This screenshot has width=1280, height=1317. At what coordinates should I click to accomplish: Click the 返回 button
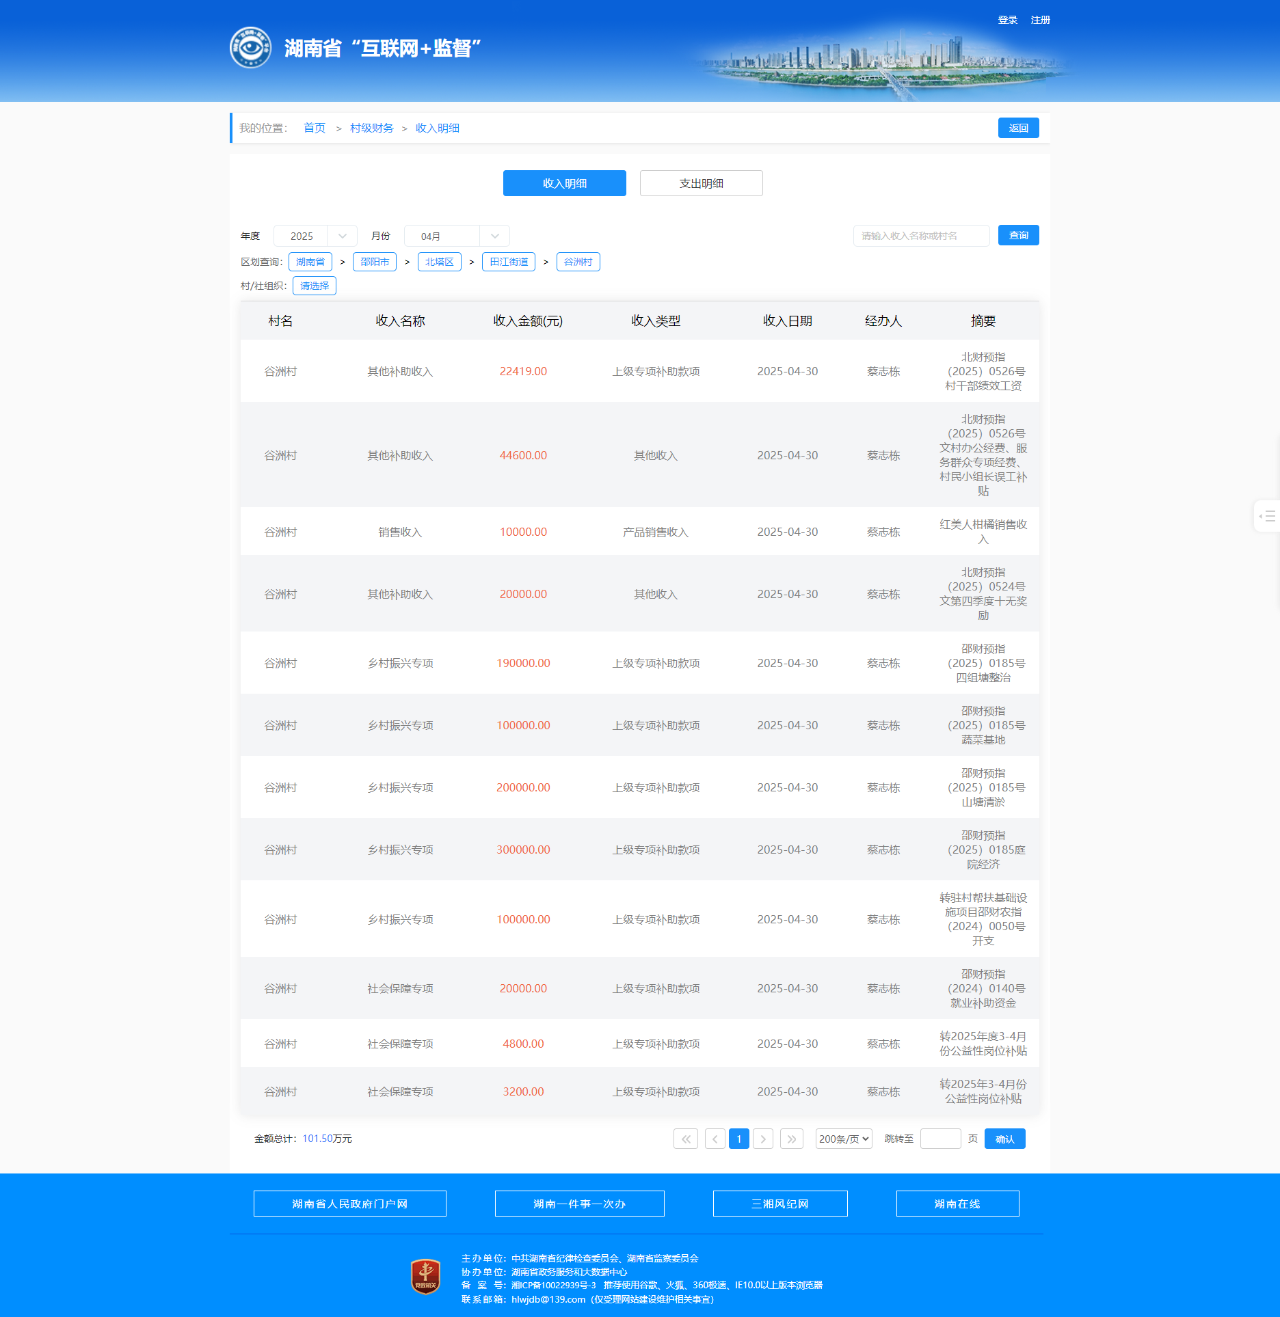[1019, 128]
